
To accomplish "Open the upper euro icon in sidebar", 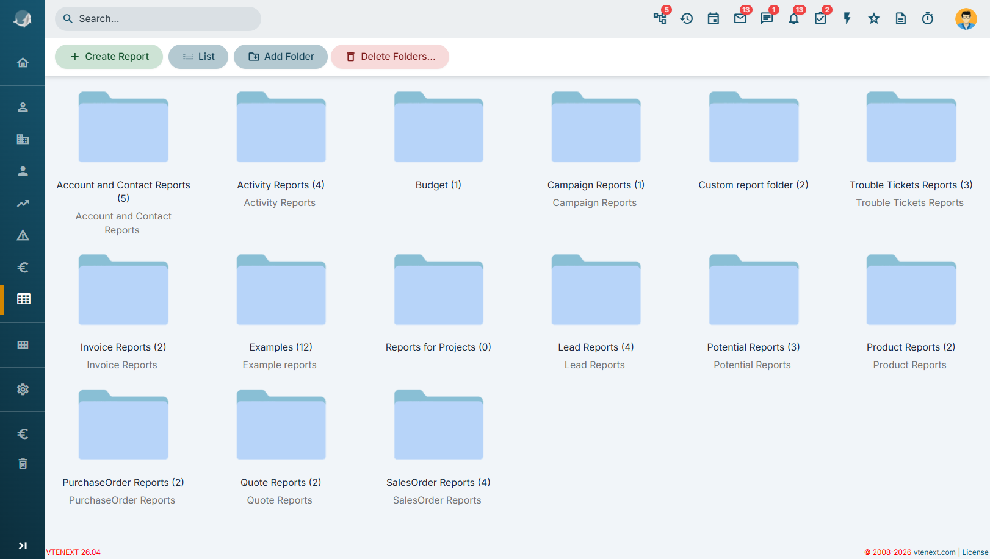I will (23, 267).
